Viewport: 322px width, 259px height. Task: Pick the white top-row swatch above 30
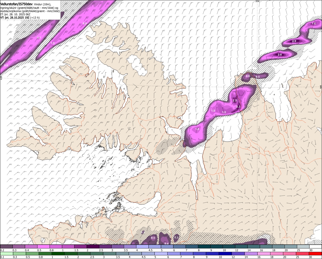pyautogui.click(x=316, y=246)
